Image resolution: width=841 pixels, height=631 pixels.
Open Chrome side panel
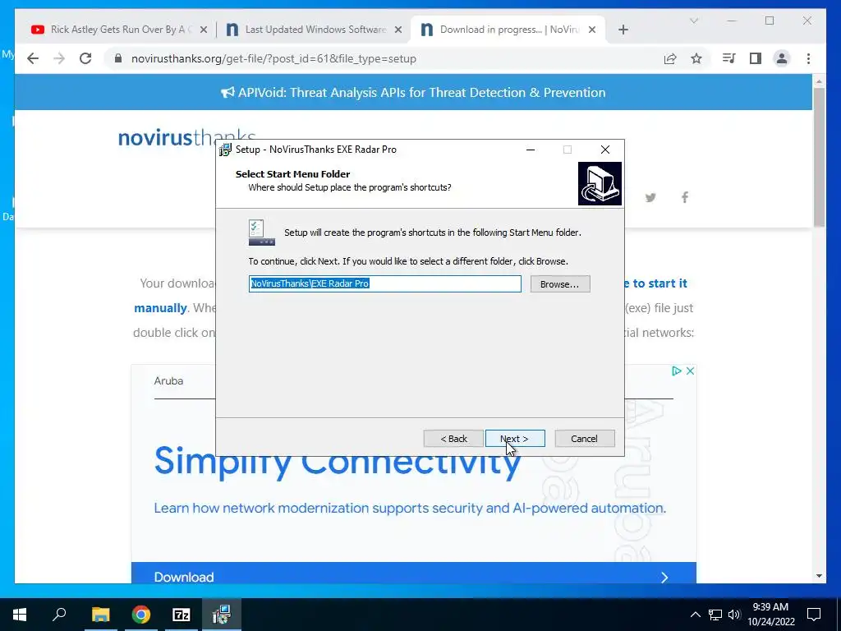point(756,58)
